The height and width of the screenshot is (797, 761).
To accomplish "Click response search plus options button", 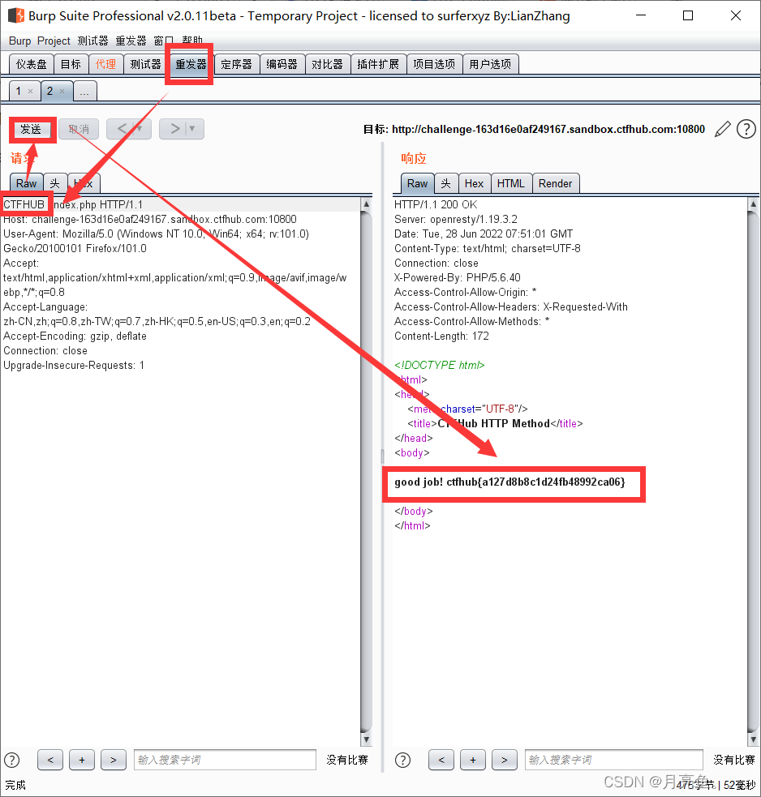I will 472,760.
